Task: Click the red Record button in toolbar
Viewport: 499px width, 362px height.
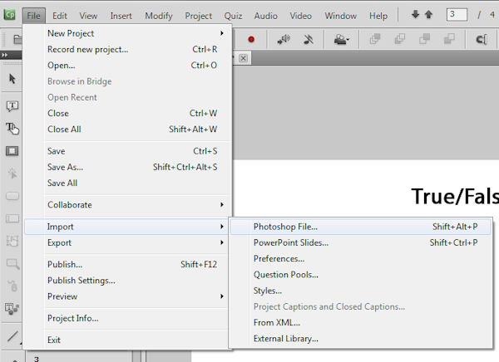Action: (250, 39)
